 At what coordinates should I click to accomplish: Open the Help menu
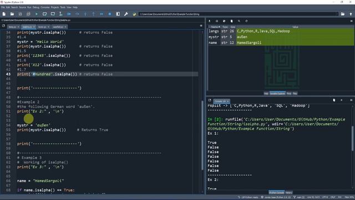tap(75, 7)
